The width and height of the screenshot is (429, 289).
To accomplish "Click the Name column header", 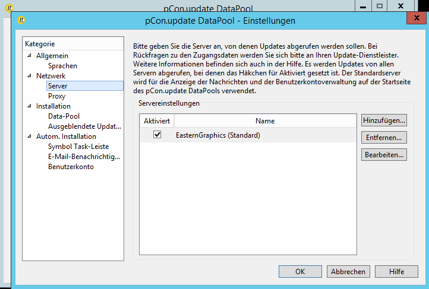I will point(265,120).
